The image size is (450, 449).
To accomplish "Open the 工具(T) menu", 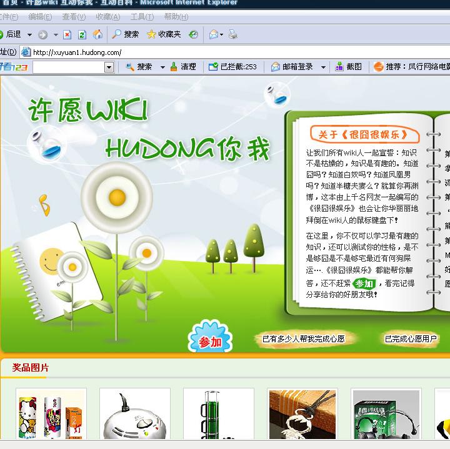I will click(x=142, y=17).
